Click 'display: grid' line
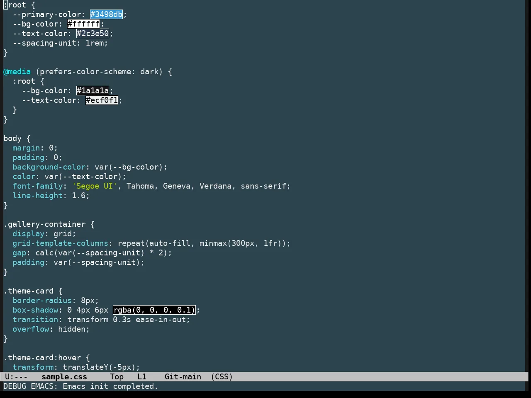531x398 pixels. 44,234
